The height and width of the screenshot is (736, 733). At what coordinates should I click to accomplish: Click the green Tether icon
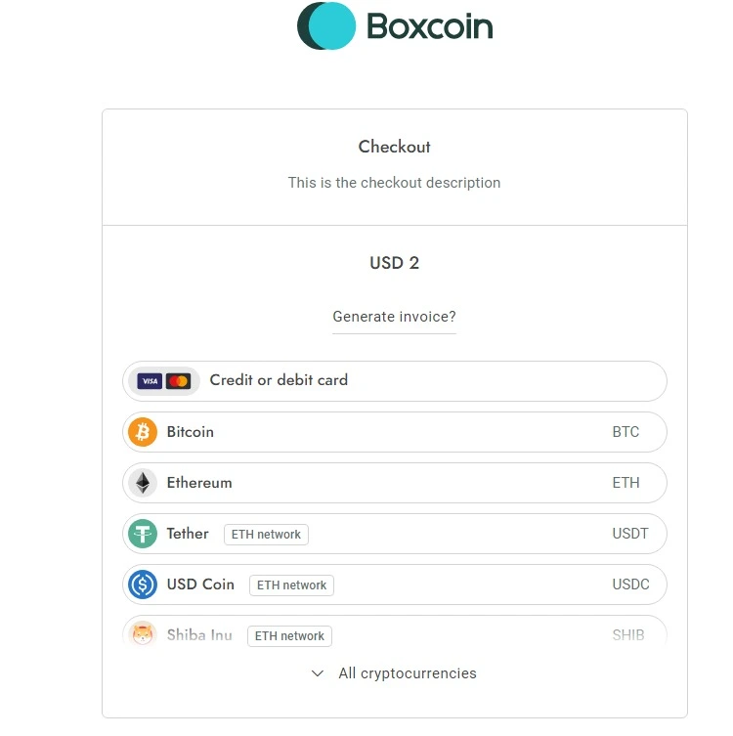143,534
